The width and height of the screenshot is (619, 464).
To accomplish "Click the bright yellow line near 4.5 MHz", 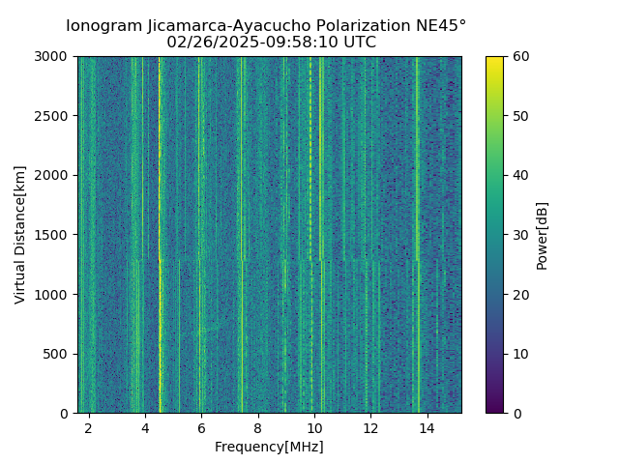I will (x=160, y=235).
